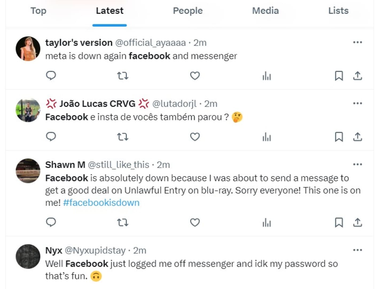The image size is (375, 289).
Task: Switch to the People tab
Action: (x=187, y=11)
